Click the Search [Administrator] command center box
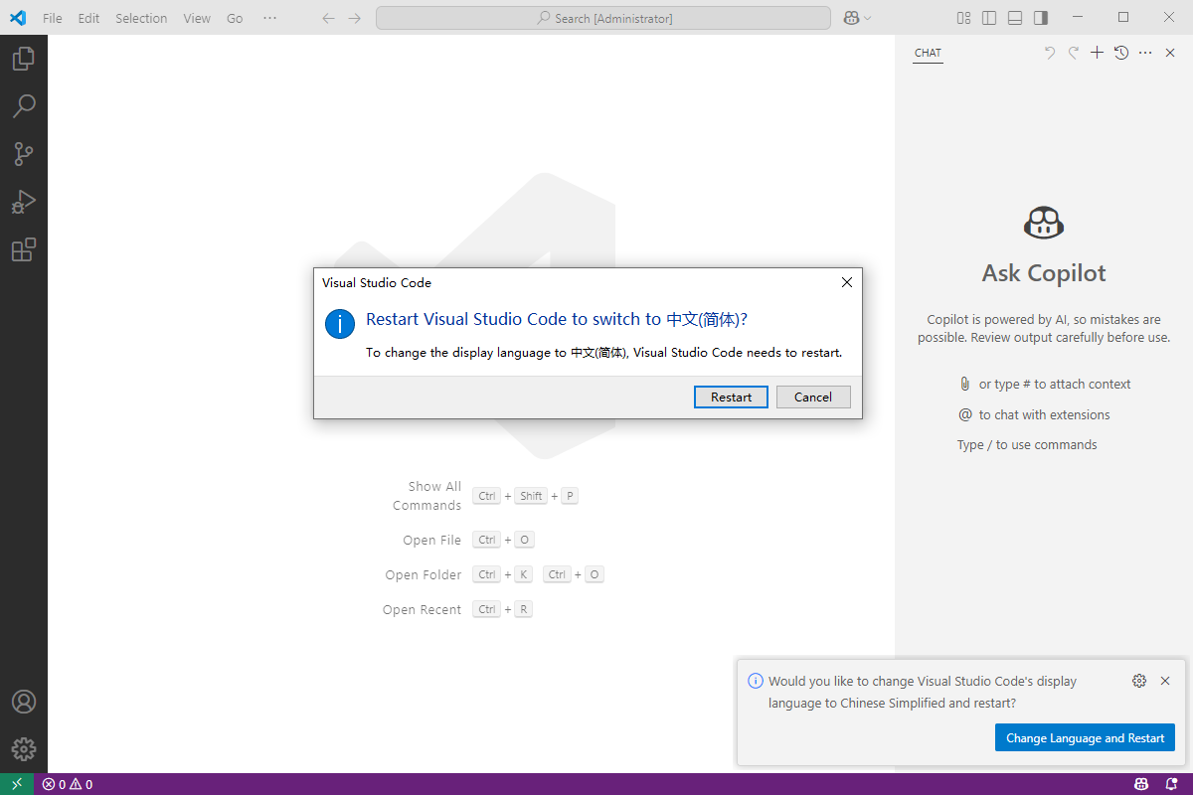The image size is (1193, 795). click(x=603, y=18)
